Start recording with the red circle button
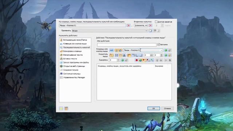This screenshot has height=131, width=233. click(x=137, y=60)
